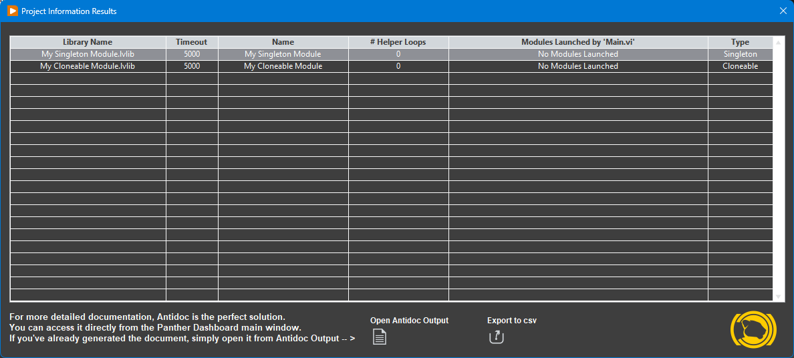Select My Singleton Module.lvlib cell
This screenshot has height=358, width=794.
88,54
